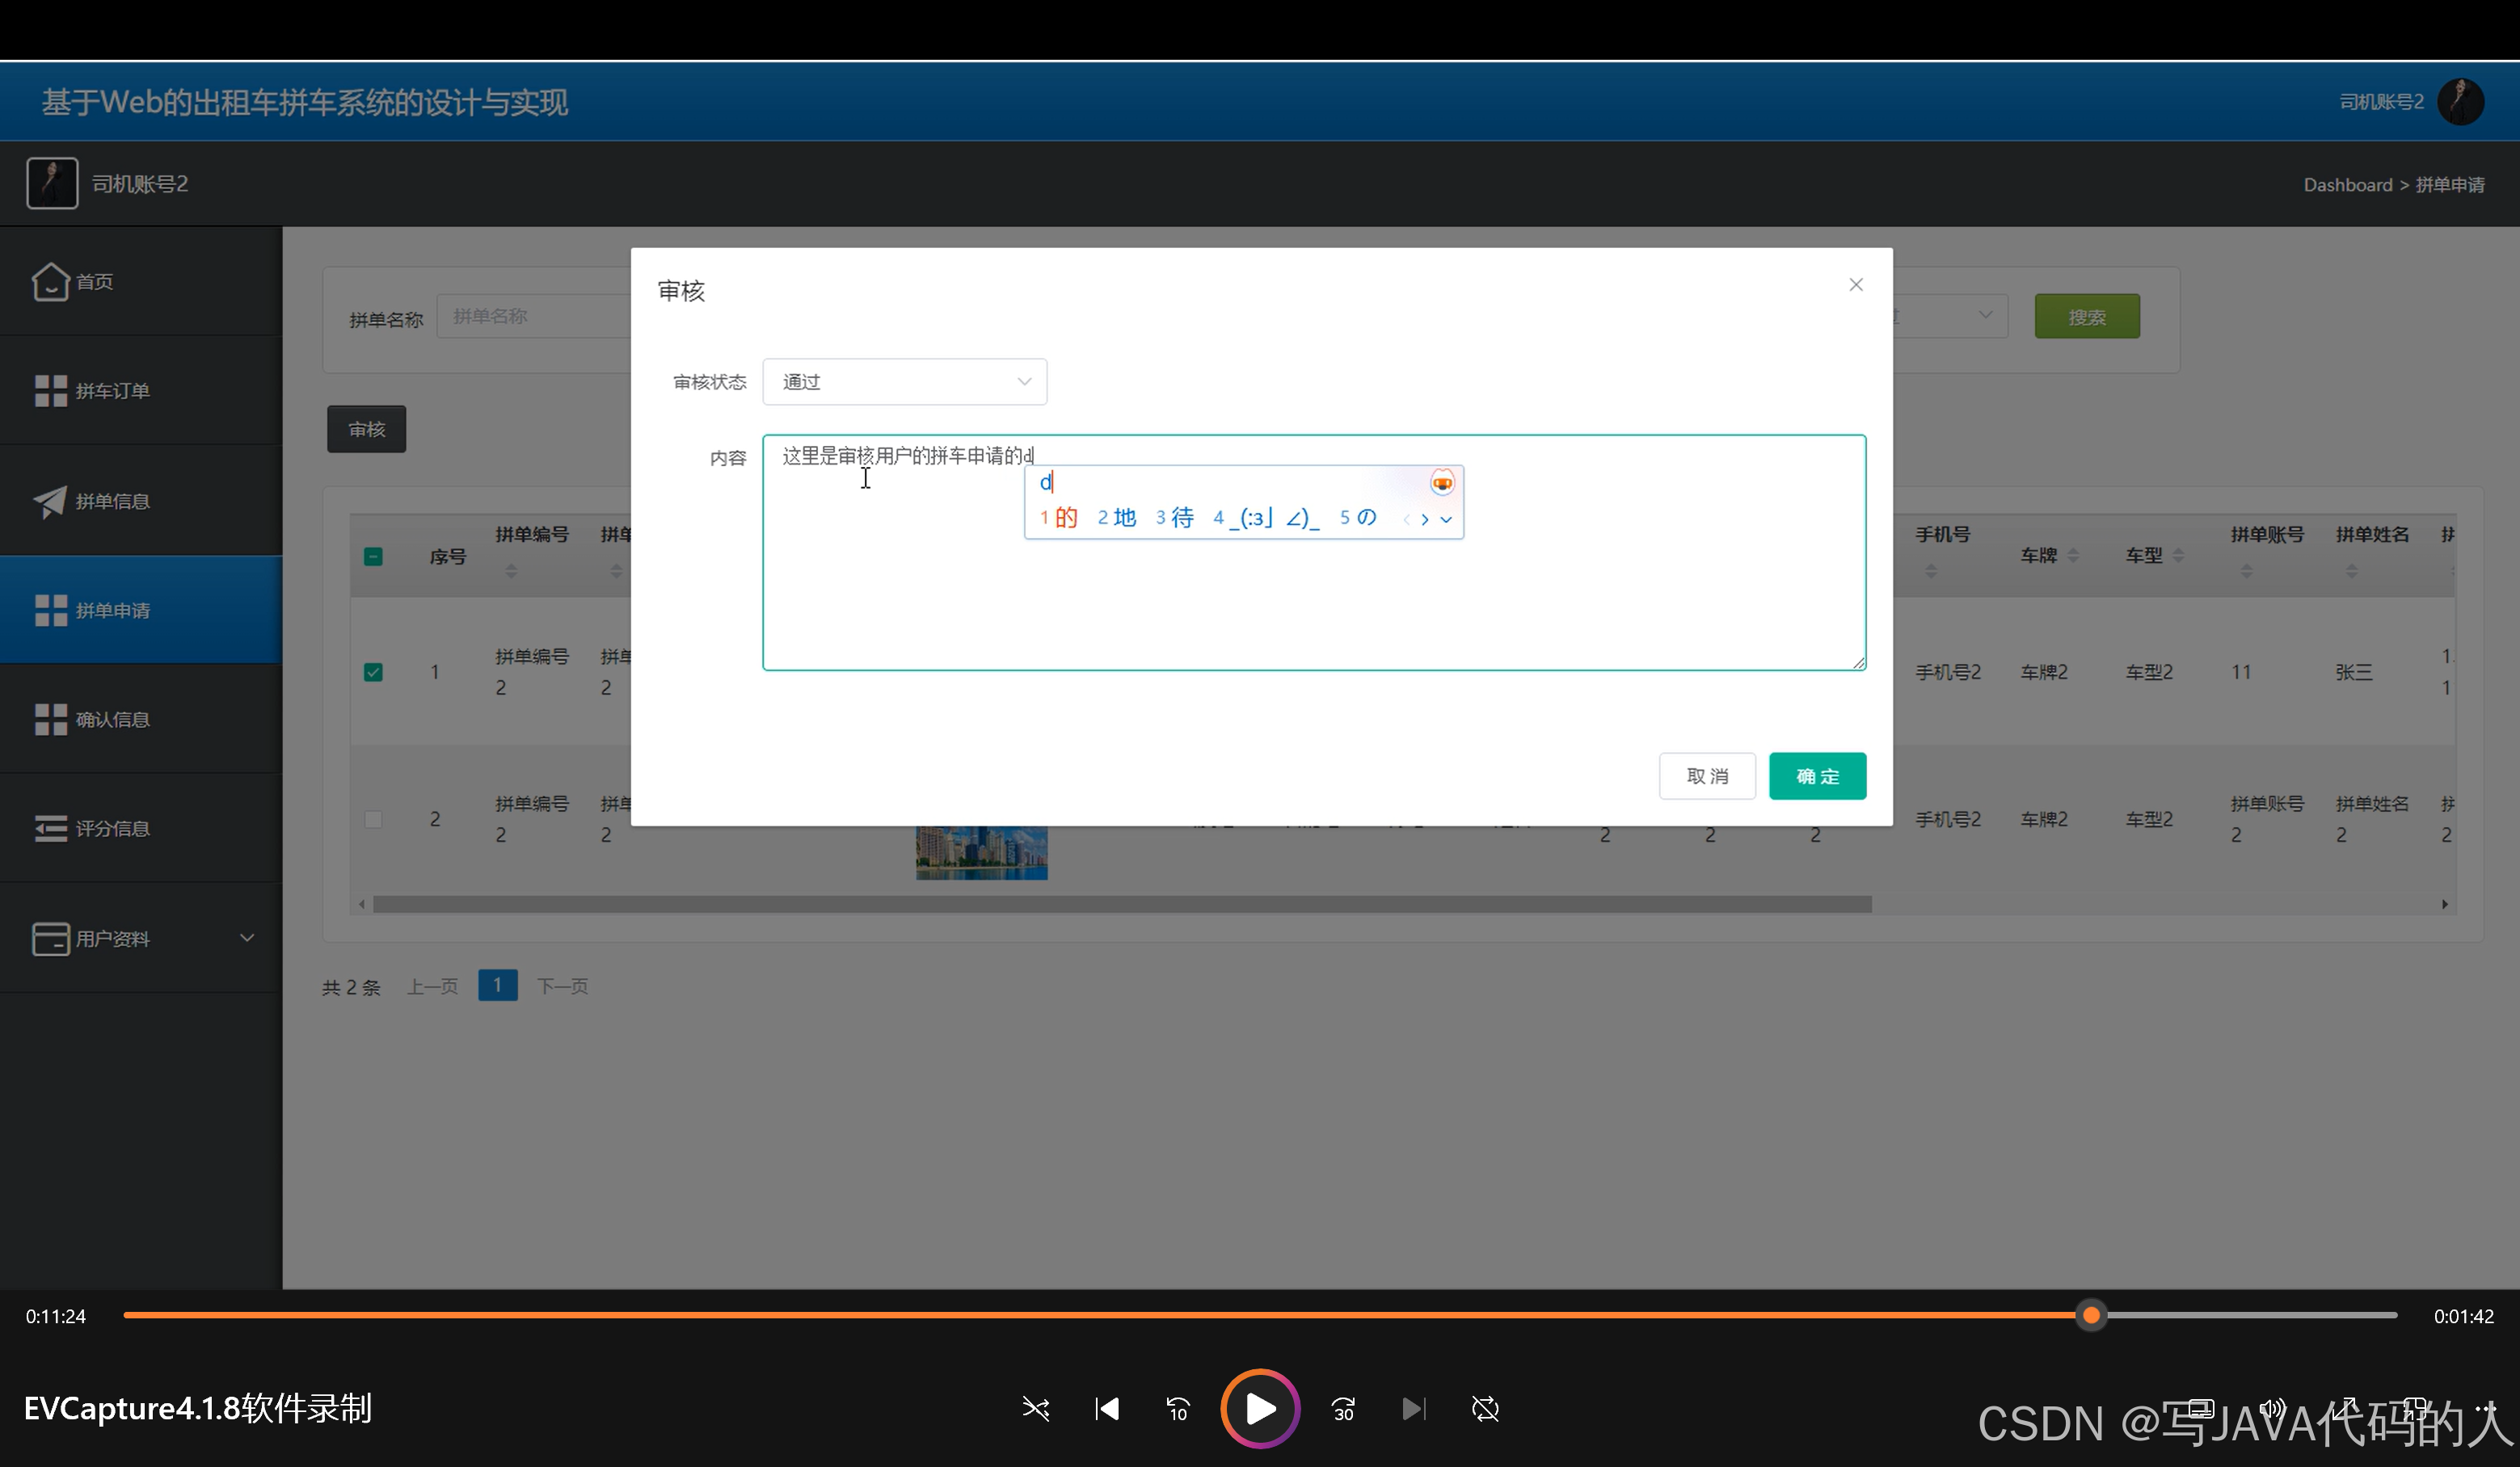Screen dimensions: 2520x1467
Task: Close the 审核 dialog with the X
Action: (1856, 285)
